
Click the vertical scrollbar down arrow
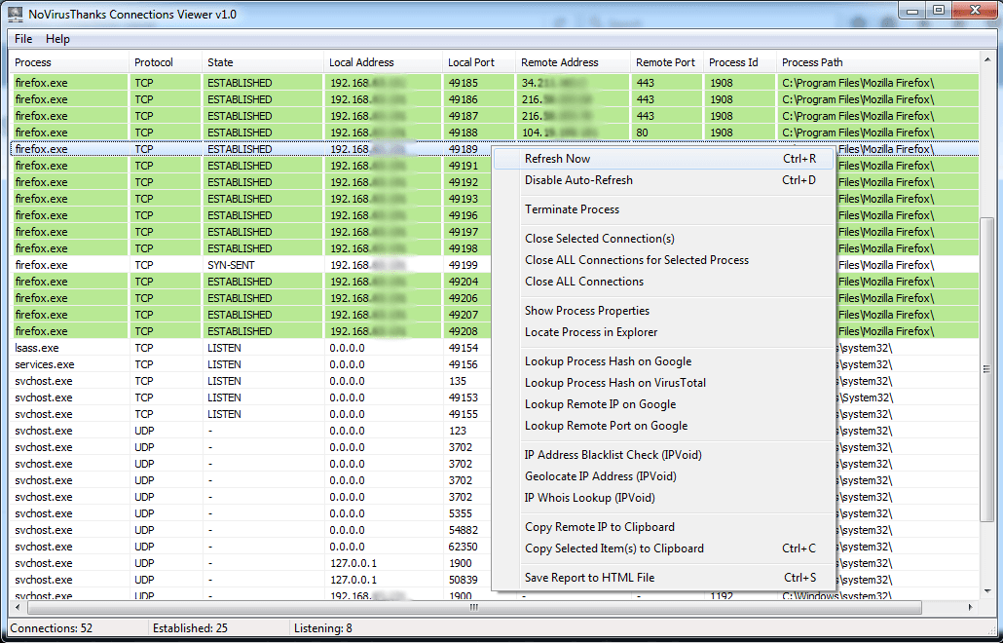pos(987,591)
